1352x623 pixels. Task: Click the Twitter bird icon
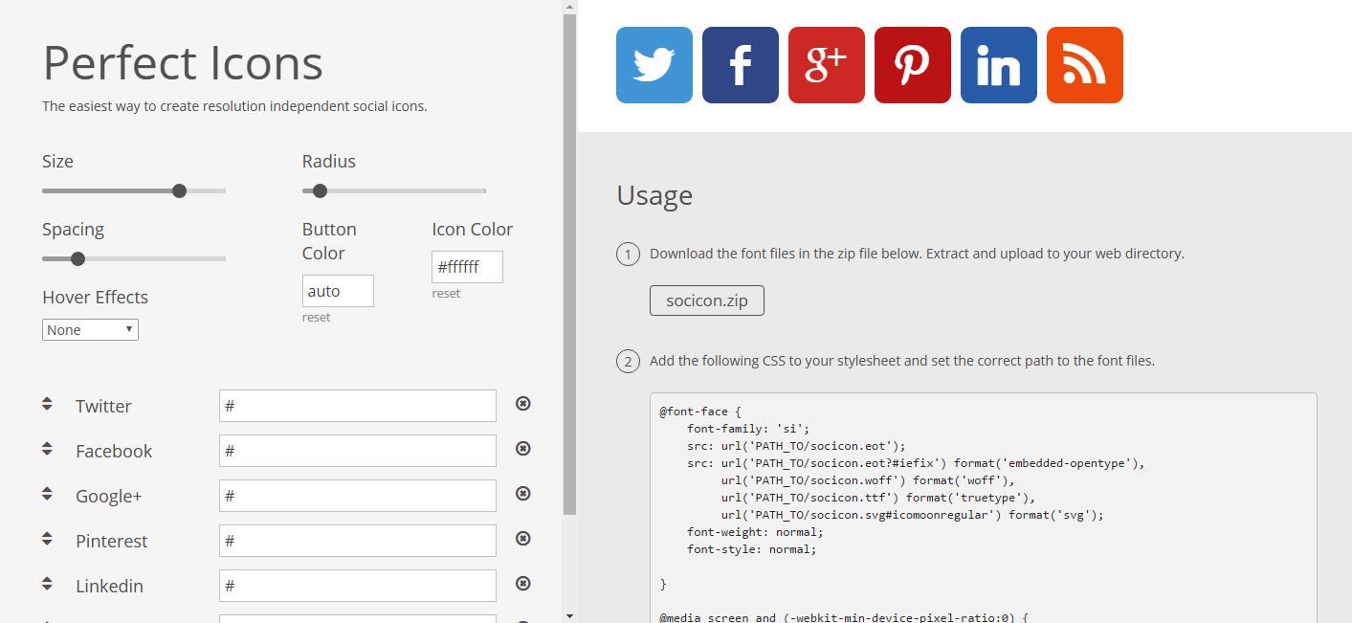coord(654,65)
